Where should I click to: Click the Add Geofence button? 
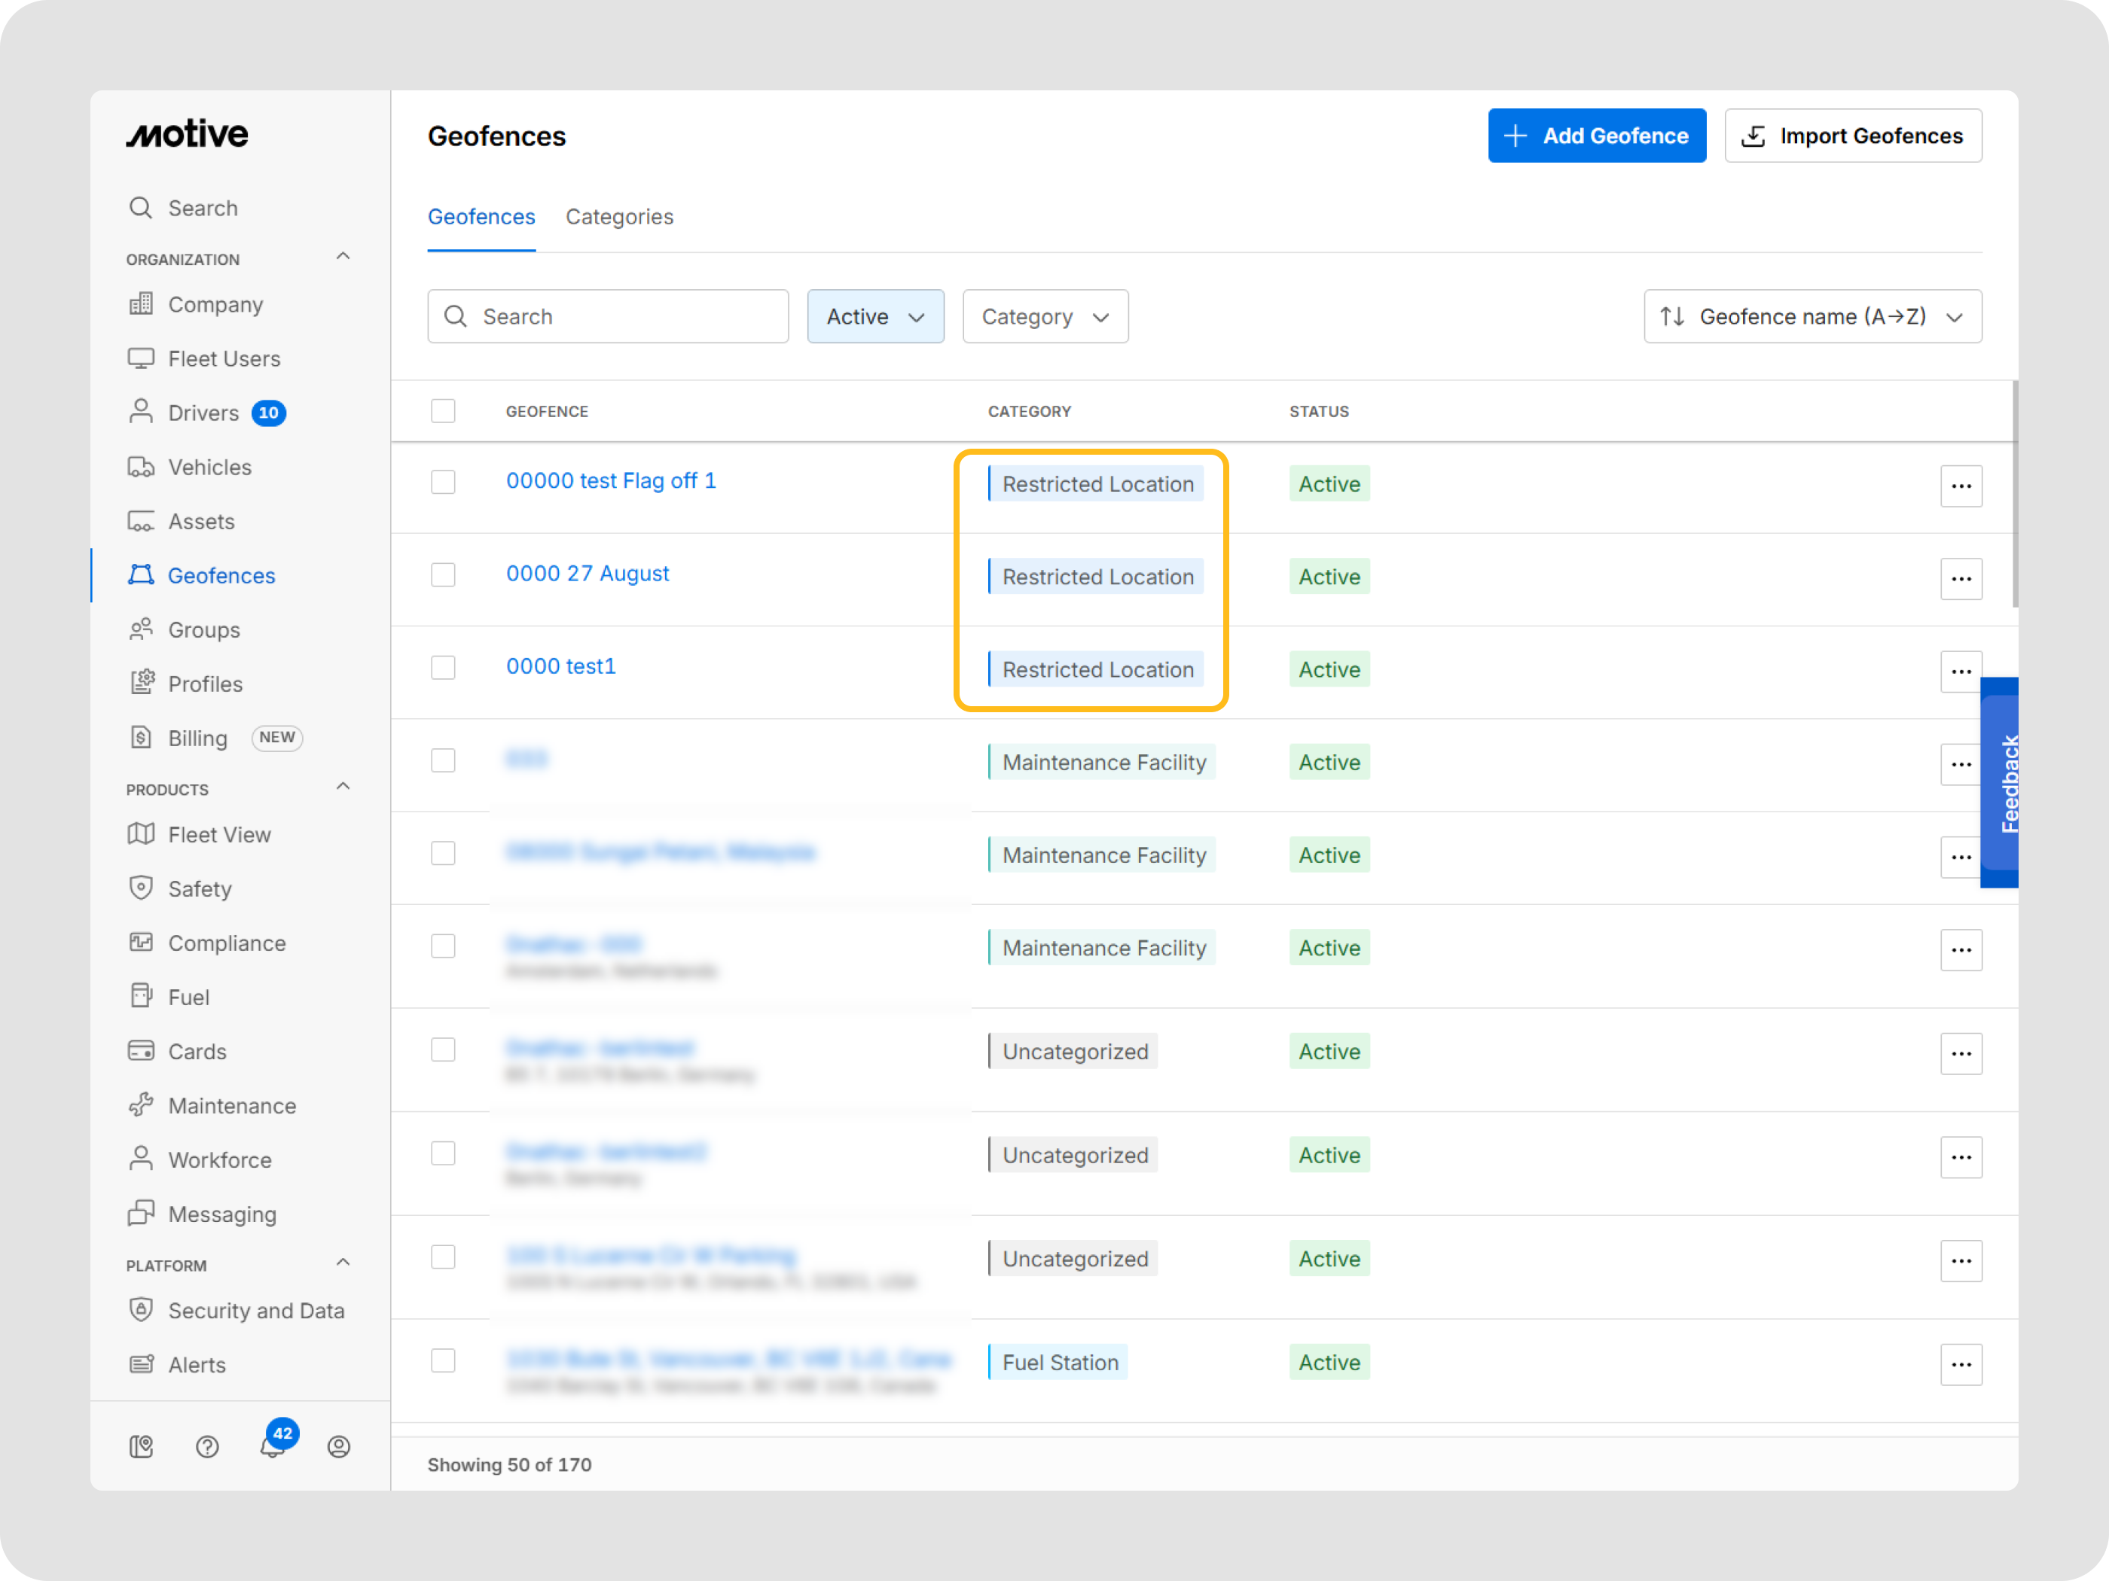(x=1596, y=136)
